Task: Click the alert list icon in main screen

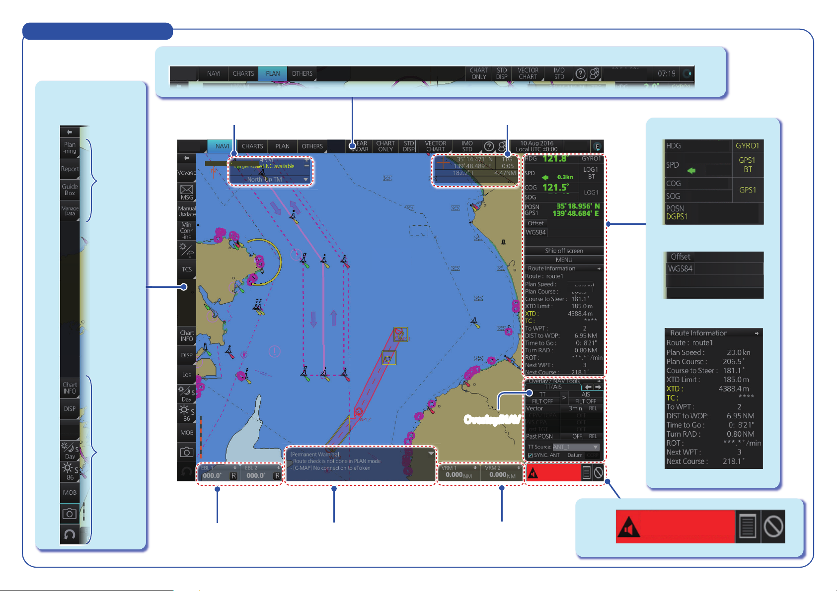Action: (x=587, y=472)
